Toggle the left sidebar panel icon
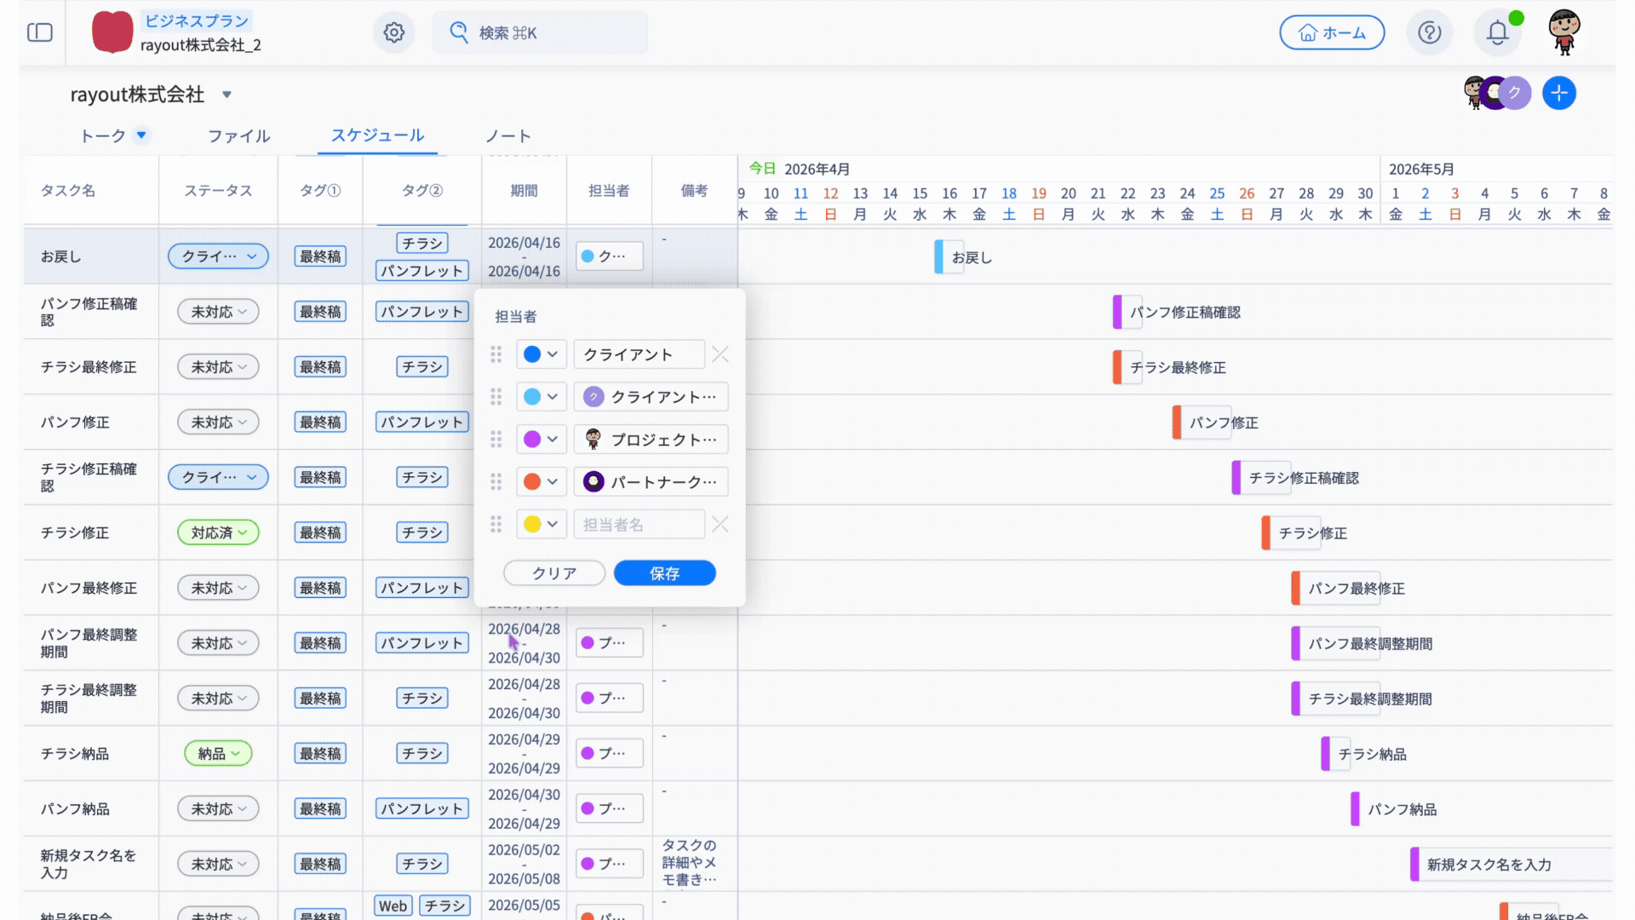 40,32
